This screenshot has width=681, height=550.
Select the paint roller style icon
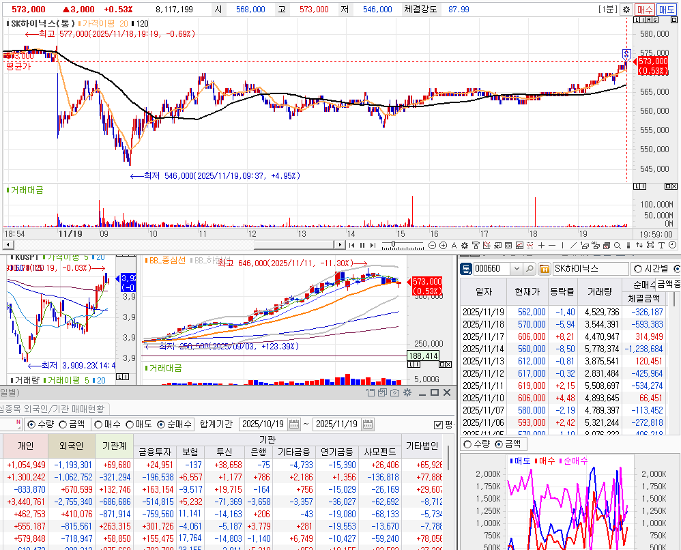coord(476,246)
